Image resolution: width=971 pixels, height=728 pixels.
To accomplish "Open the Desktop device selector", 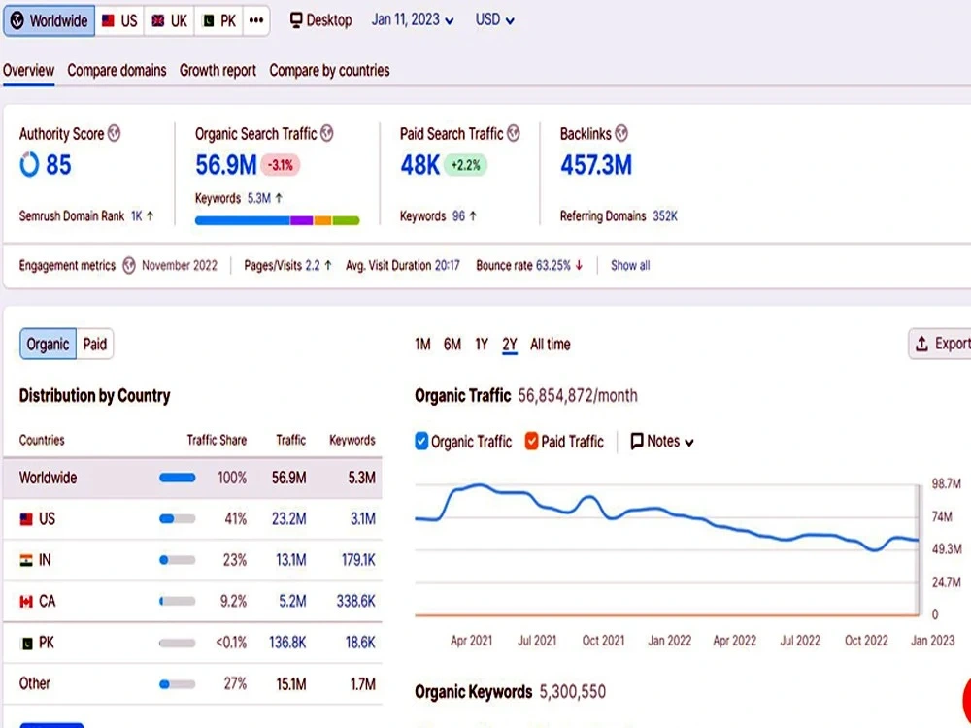I will point(320,20).
